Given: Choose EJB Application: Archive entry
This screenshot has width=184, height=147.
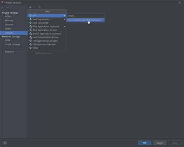Looking at the screenshot, I should 47,44.
